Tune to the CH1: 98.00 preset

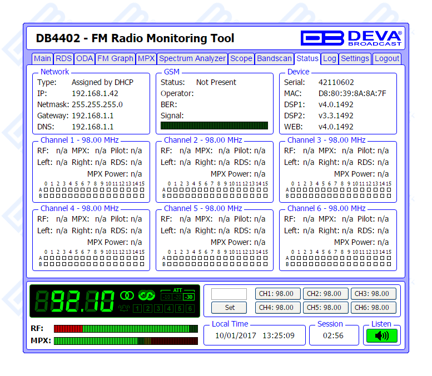tap(277, 294)
